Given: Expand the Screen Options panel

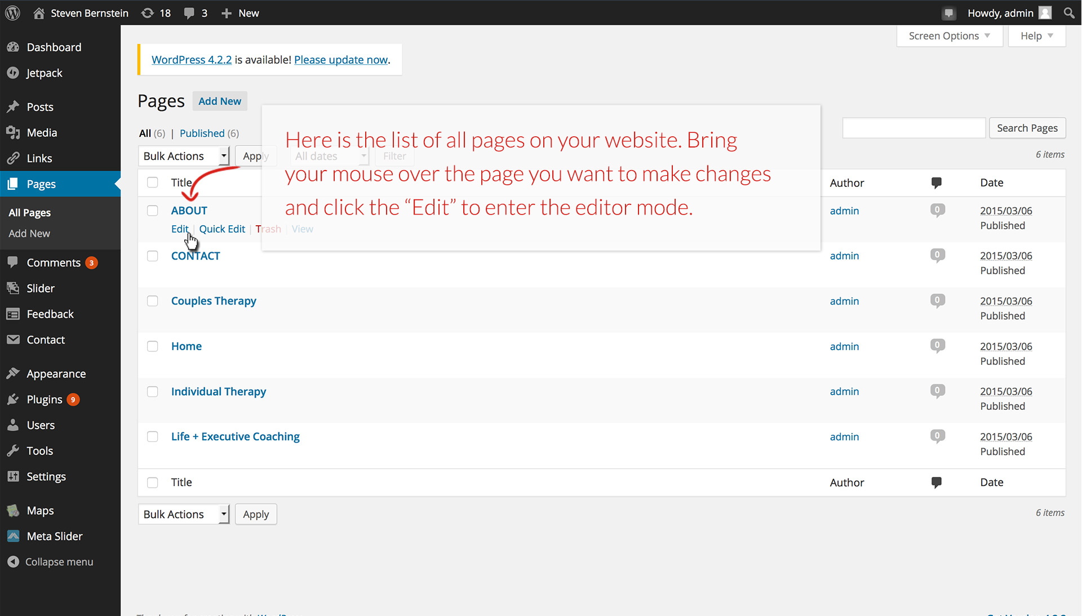Looking at the screenshot, I should point(949,36).
